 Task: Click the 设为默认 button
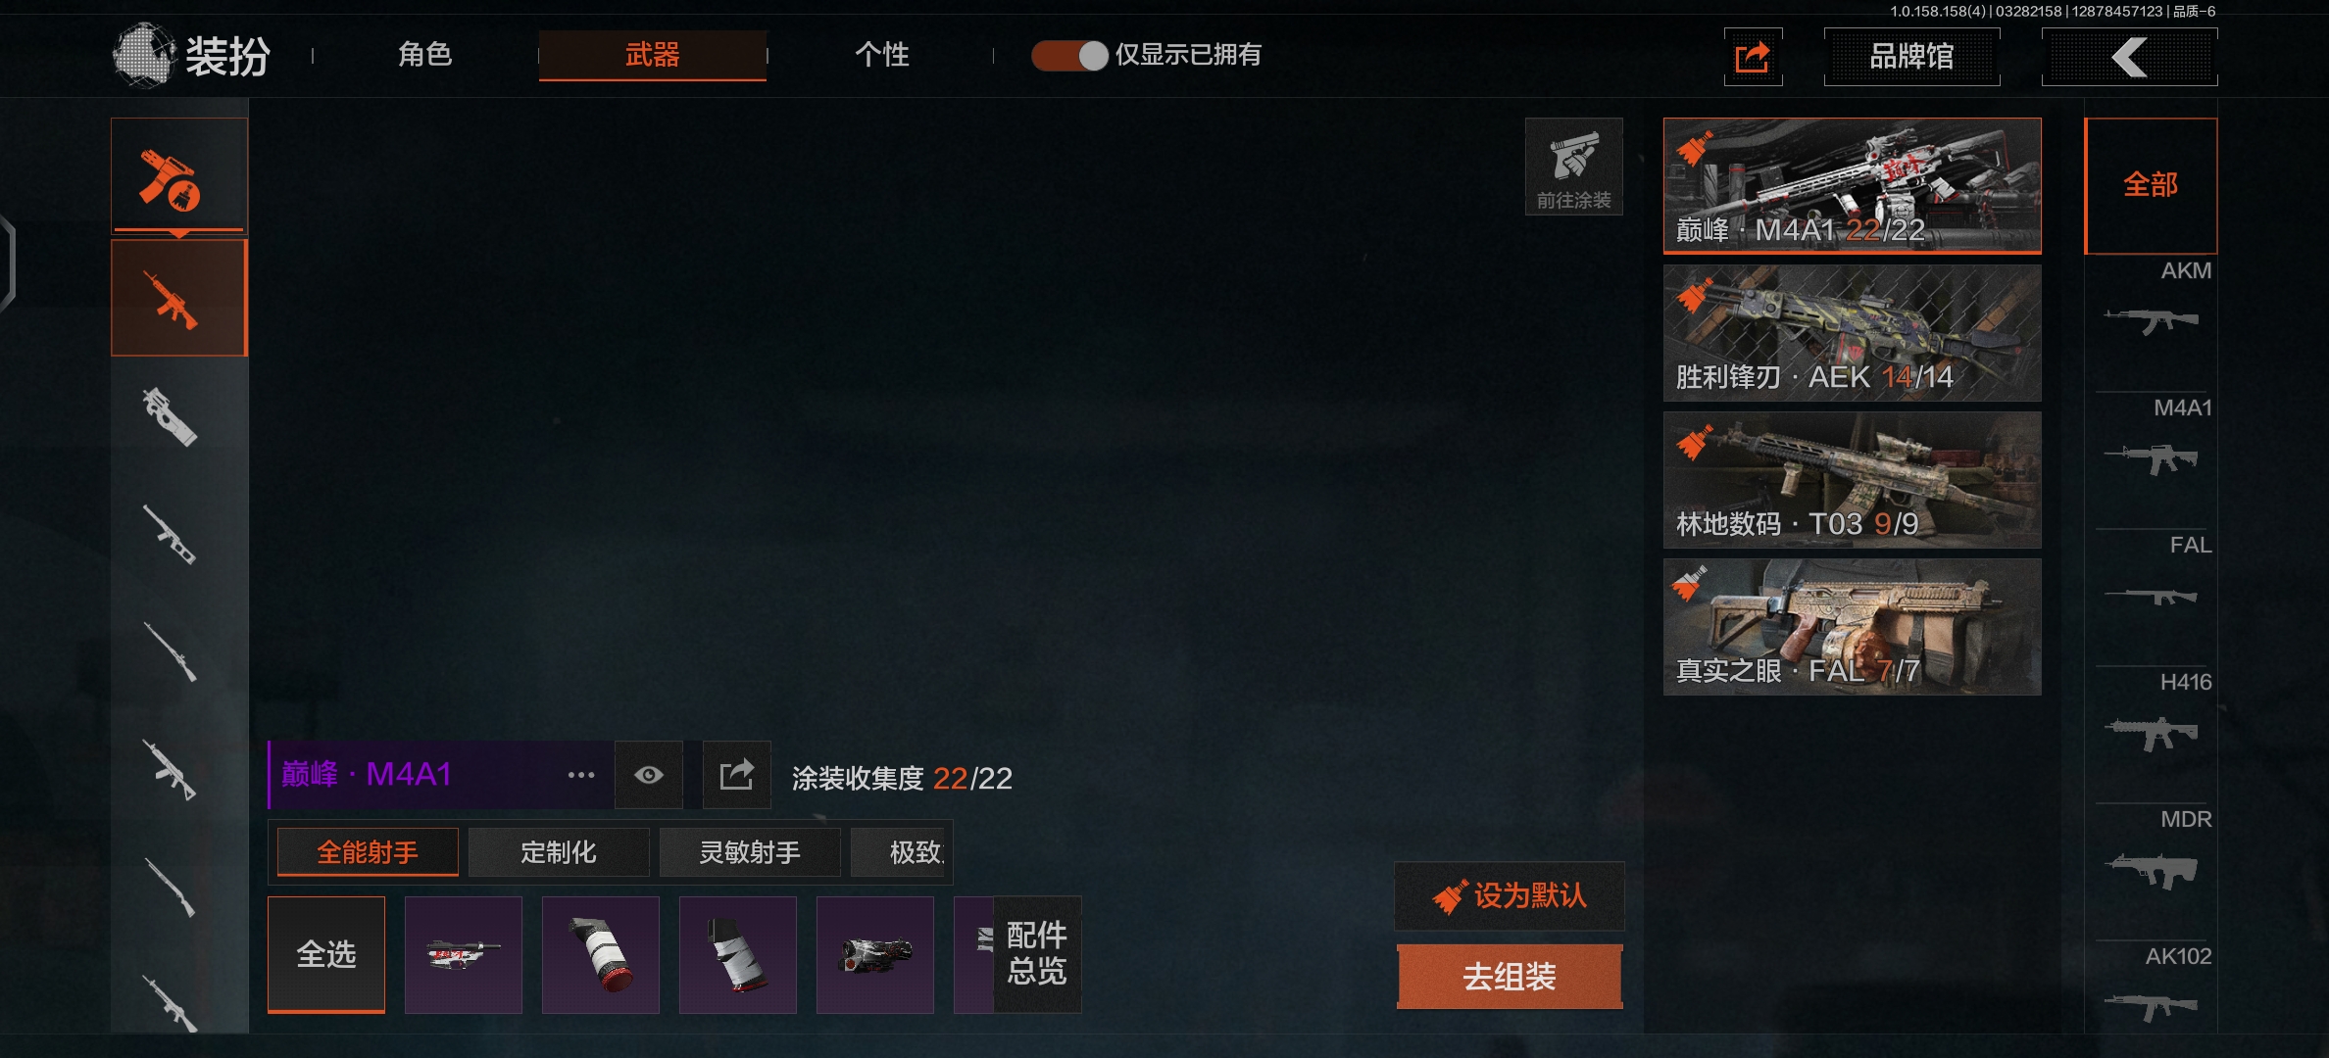[x=1510, y=895]
